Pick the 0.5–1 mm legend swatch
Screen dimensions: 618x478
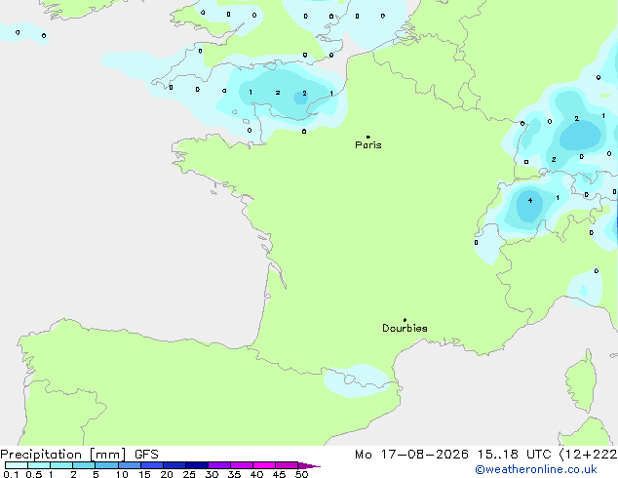click(39, 465)
